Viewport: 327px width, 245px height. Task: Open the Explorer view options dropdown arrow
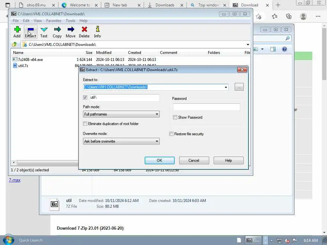262,49
